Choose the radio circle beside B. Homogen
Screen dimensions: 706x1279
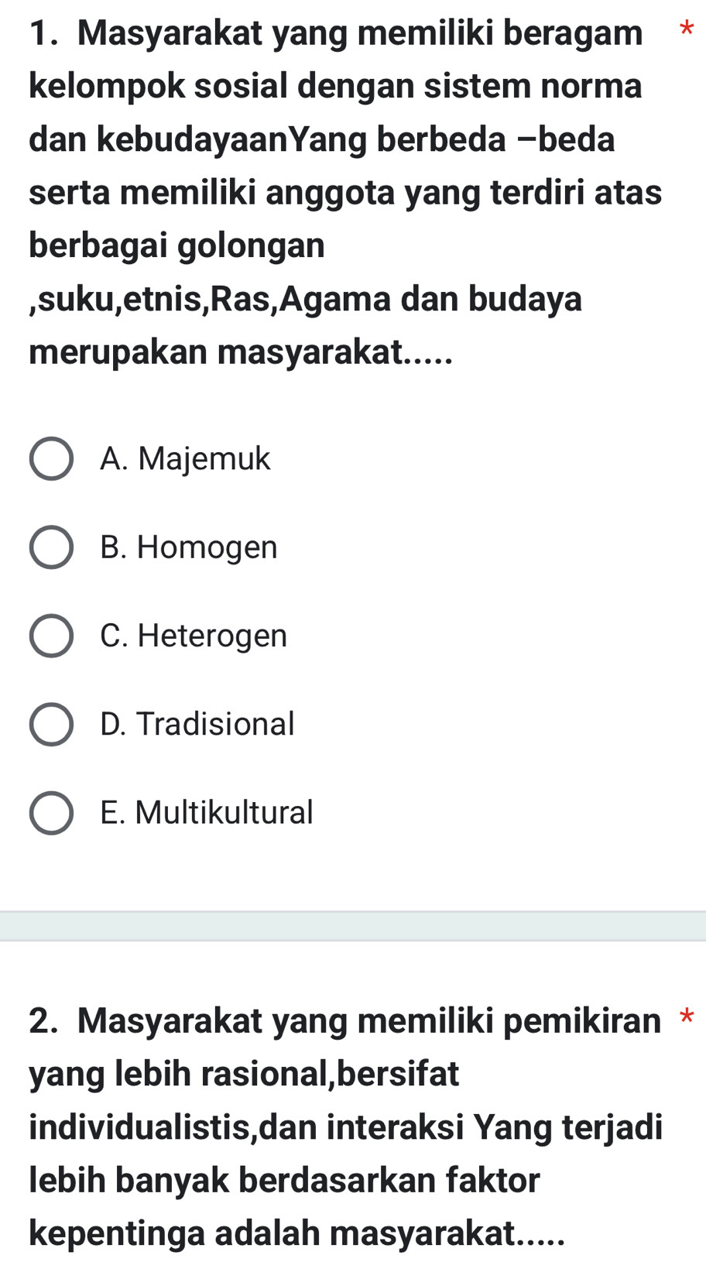tap(51, 548)
